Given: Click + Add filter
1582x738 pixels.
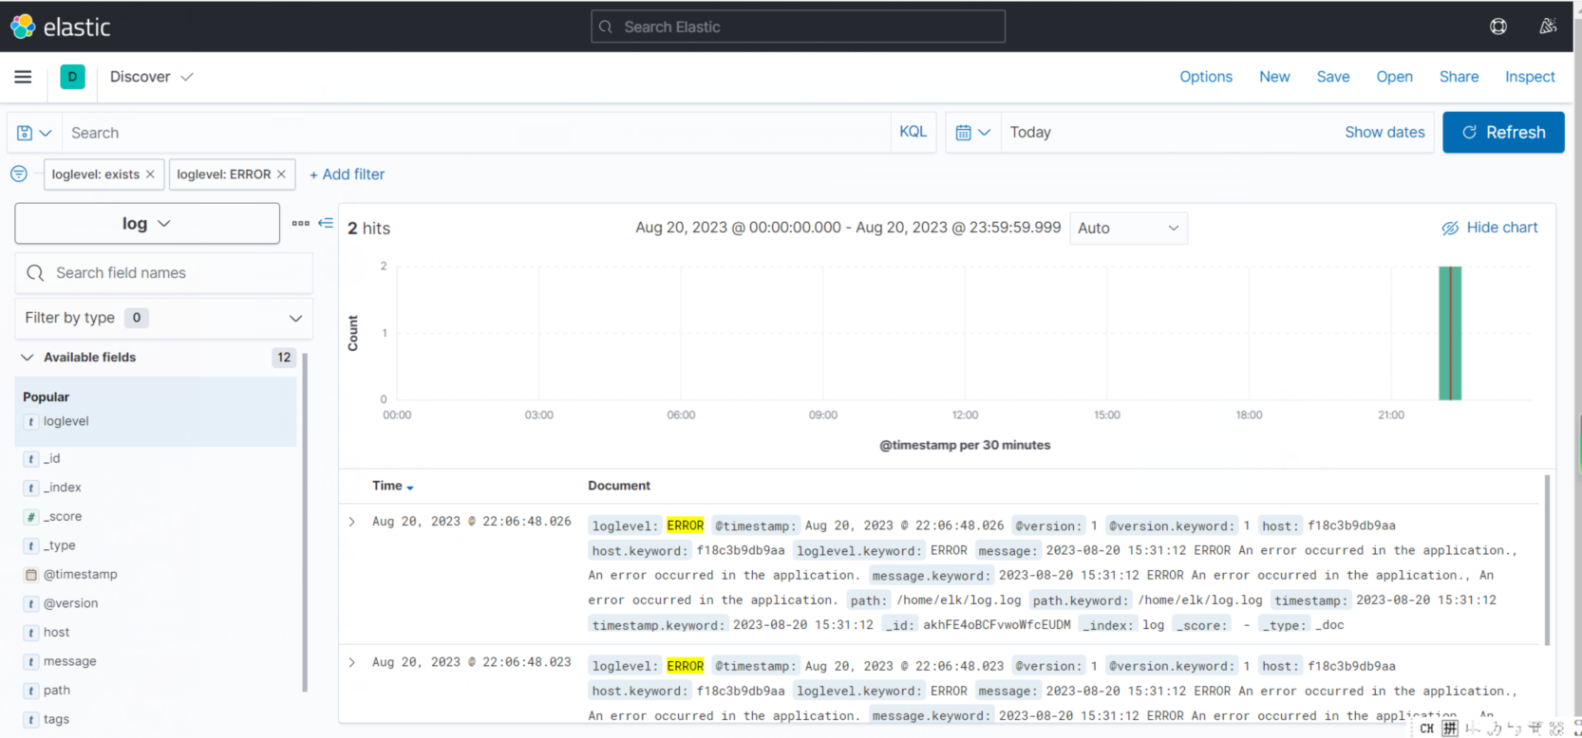Looking at the screenshot, I should coord(347,175).
